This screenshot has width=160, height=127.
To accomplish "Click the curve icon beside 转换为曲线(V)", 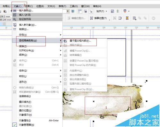I will click(x=15, y=88).
